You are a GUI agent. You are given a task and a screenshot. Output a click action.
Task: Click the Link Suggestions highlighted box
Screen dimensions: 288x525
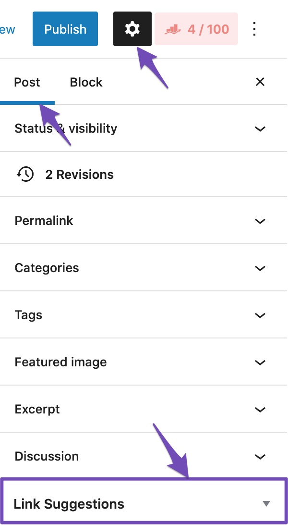144,503
